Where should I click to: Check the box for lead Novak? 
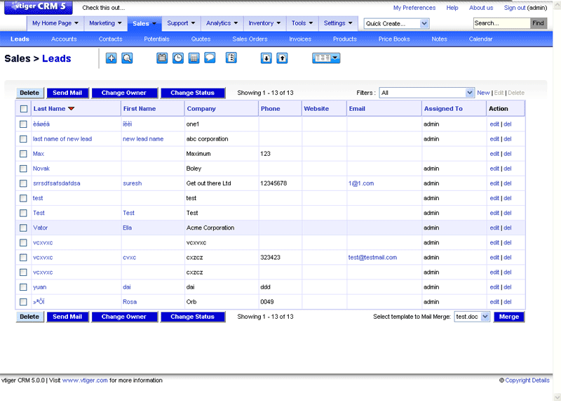[x=23, y=169]
